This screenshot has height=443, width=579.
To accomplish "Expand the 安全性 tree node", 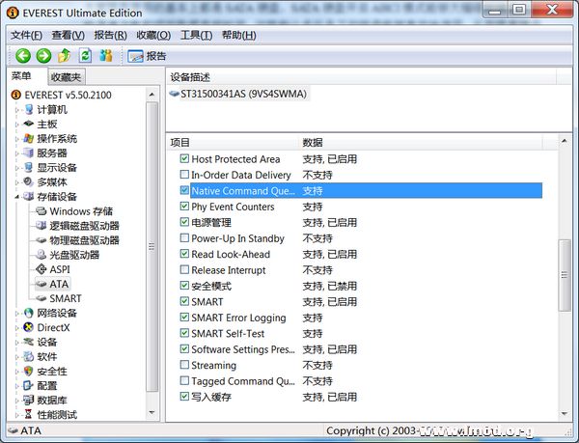I will tap(16, 372).
